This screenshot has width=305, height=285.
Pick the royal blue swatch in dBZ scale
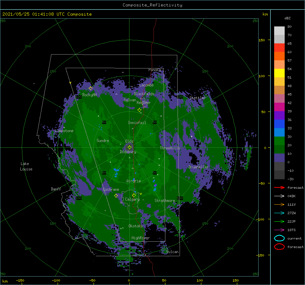pyautogui.click(x=279, y=124)
